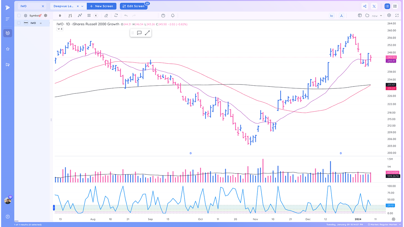
Task: Open the help question mark icon
Action: click(7, 216)
